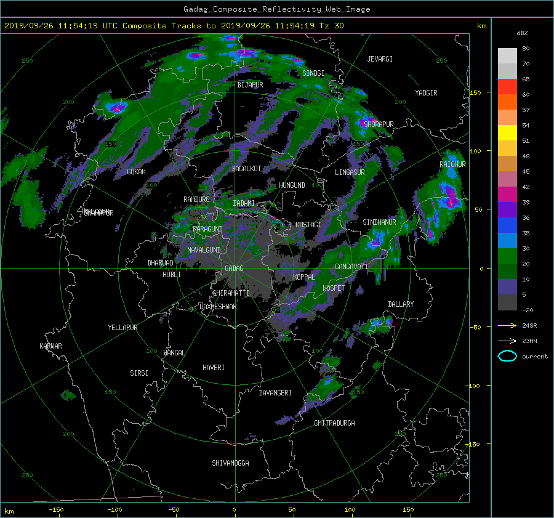Click the DHARWAD city label
The height and width of the screenshot is (518, 554).
[x=161, y=263]
